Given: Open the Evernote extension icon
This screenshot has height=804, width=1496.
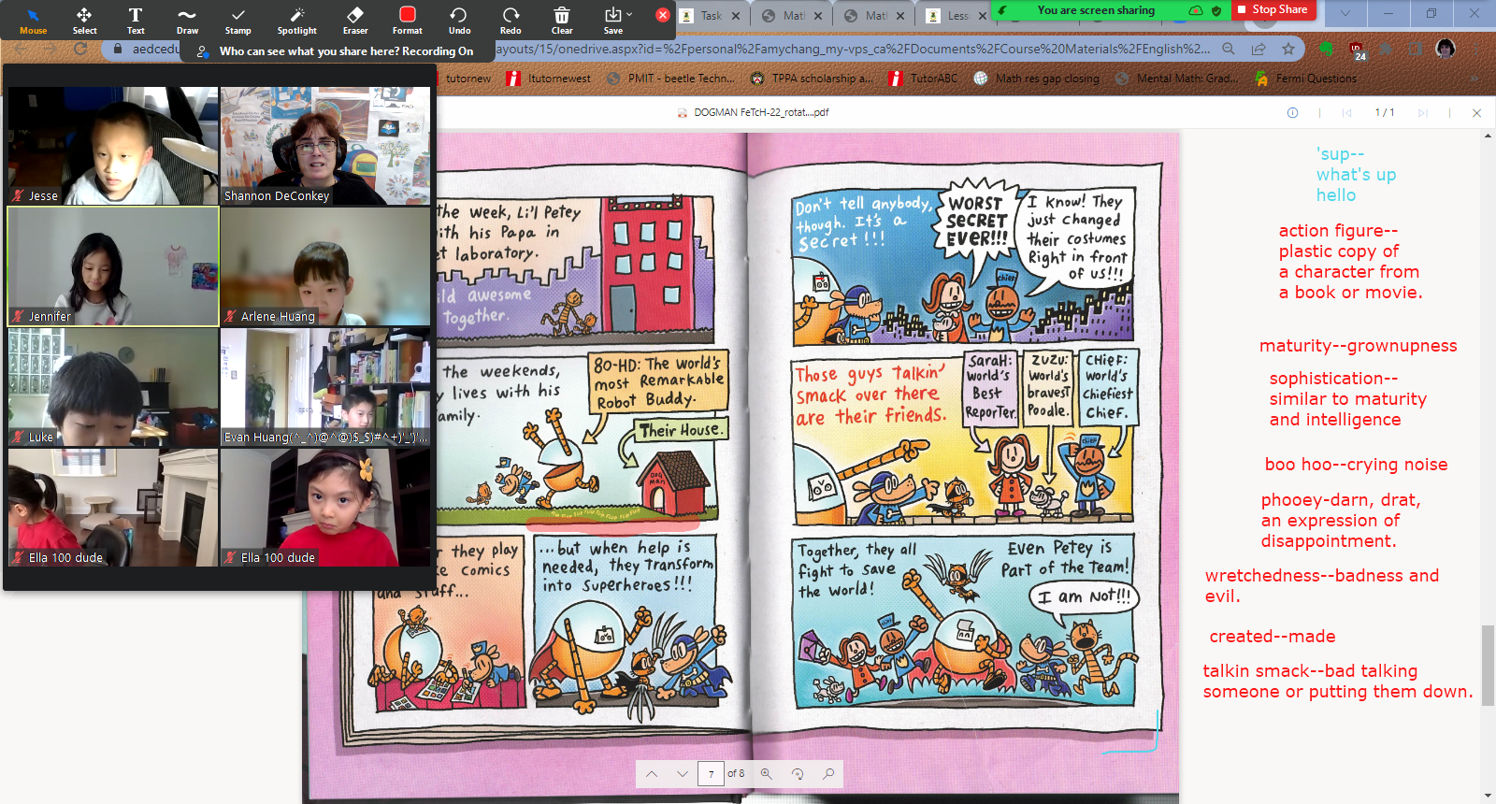Looking at the screenshot, I should pyautogui.click(x=1327, y=49).
